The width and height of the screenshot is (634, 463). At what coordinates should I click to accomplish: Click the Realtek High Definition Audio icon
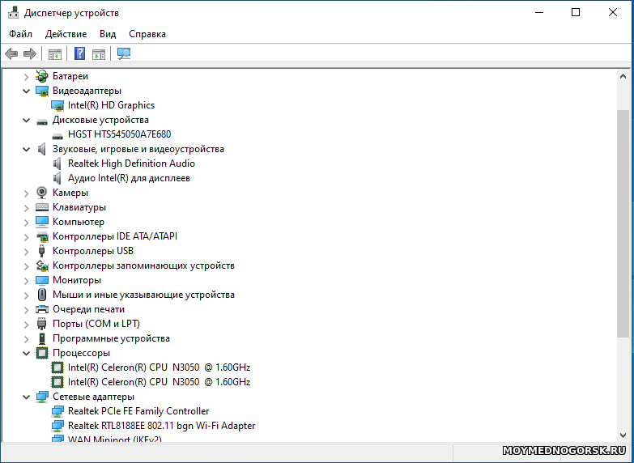pos(57,164)
